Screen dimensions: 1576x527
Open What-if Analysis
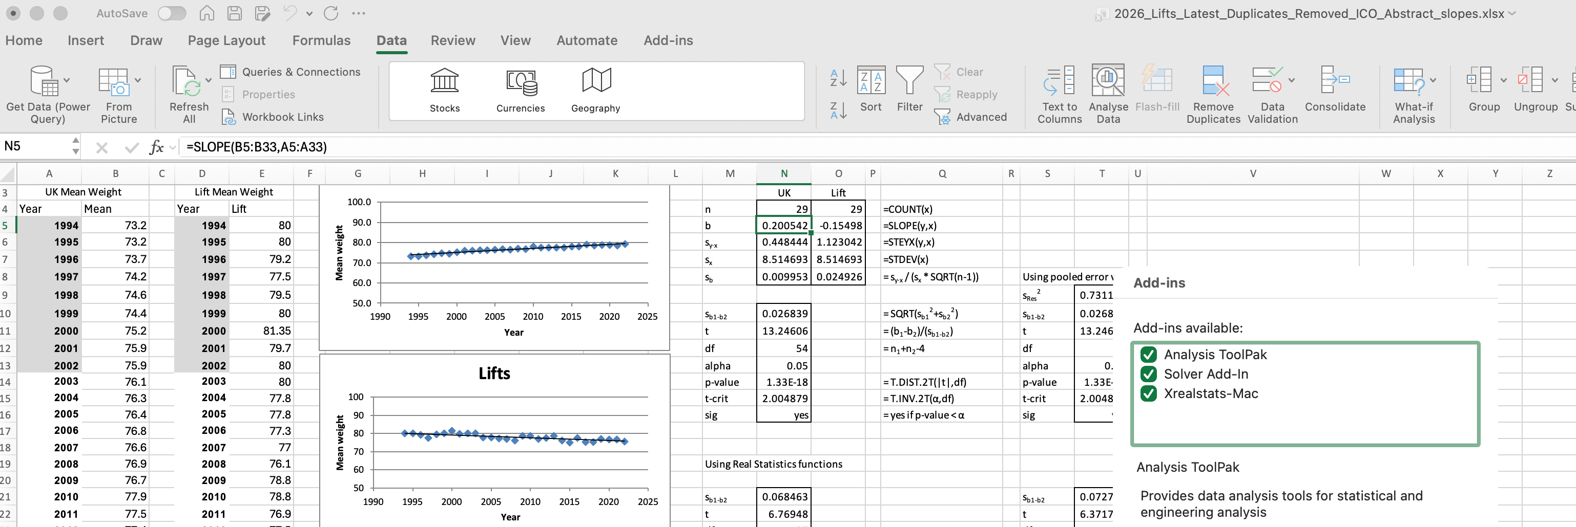tap(1414, 95)
